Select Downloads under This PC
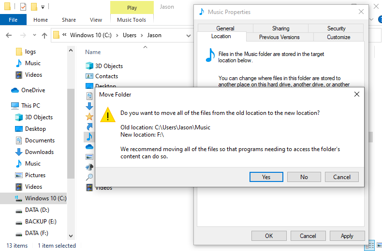This screenshot has width=382, height=251. 39,152
